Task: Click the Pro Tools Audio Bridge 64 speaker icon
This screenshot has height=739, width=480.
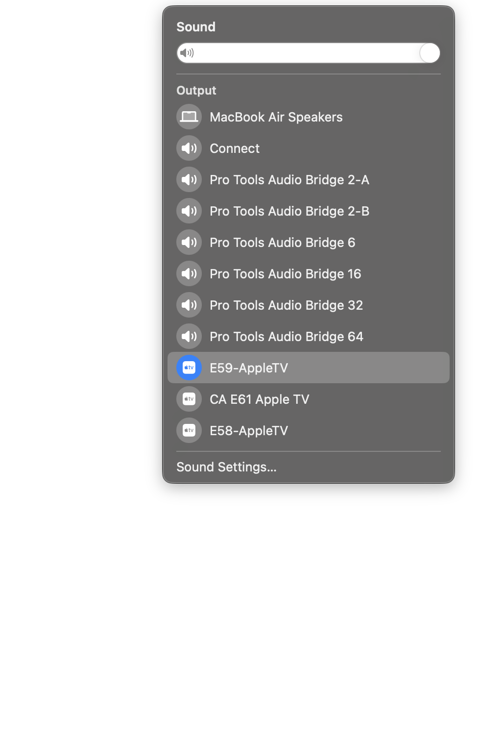Action: point(189,336)
